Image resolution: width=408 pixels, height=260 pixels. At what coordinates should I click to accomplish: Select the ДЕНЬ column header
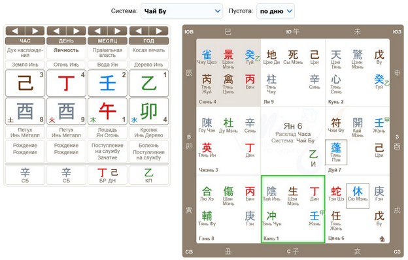[66, 41]
